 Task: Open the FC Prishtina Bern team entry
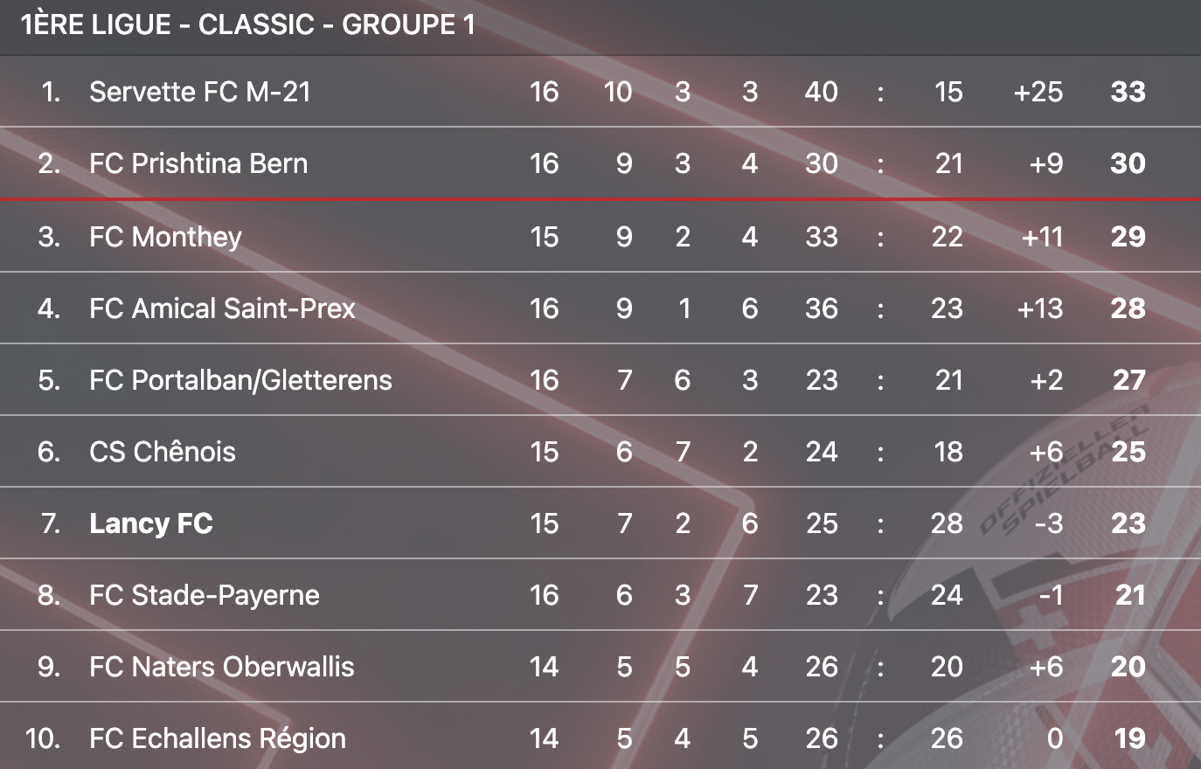(198, 163)
